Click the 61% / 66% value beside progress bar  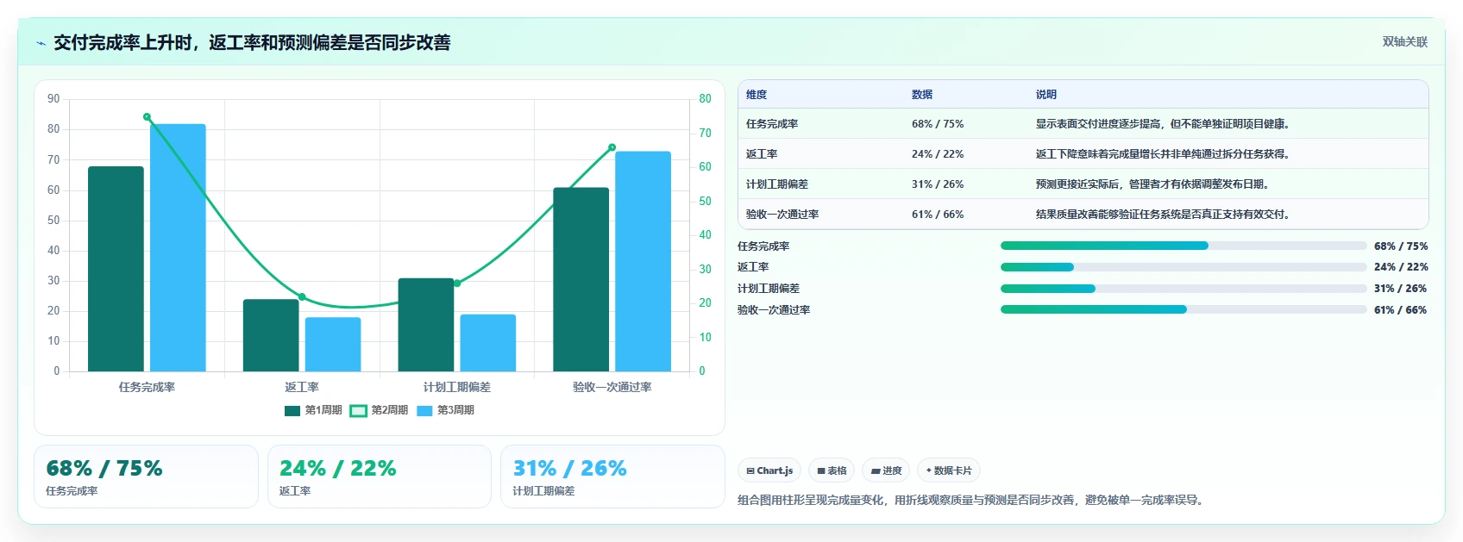pos(1401,310)
